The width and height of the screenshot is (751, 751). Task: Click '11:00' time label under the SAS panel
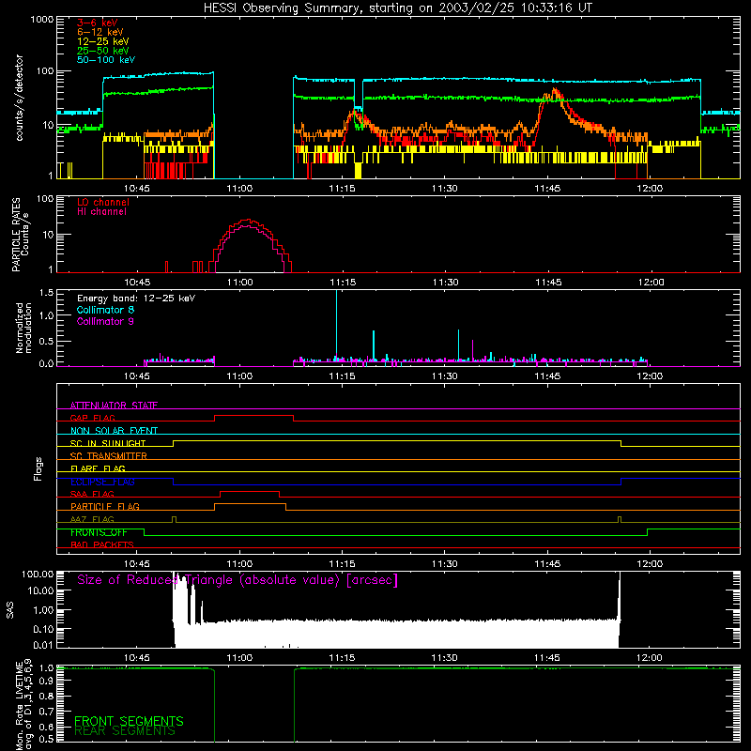click(x=239, y=658)
